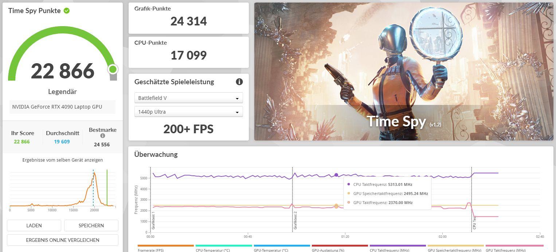
Task: Toggle the CPU-Temperatur legend entry
Action: click(224, 248)
